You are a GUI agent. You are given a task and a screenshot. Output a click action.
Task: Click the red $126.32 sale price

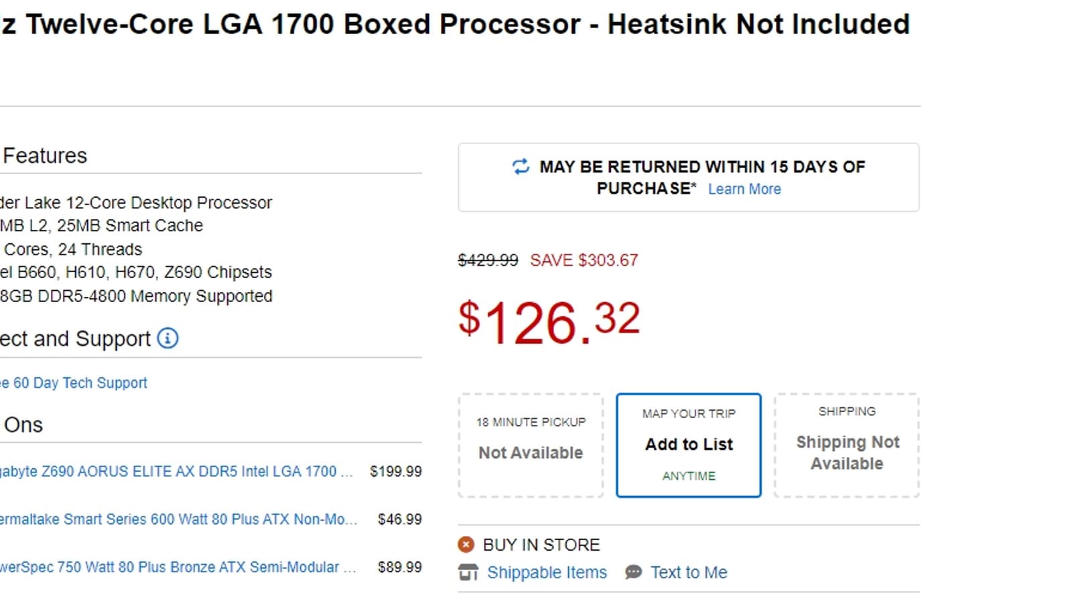[x=549, y=322]
